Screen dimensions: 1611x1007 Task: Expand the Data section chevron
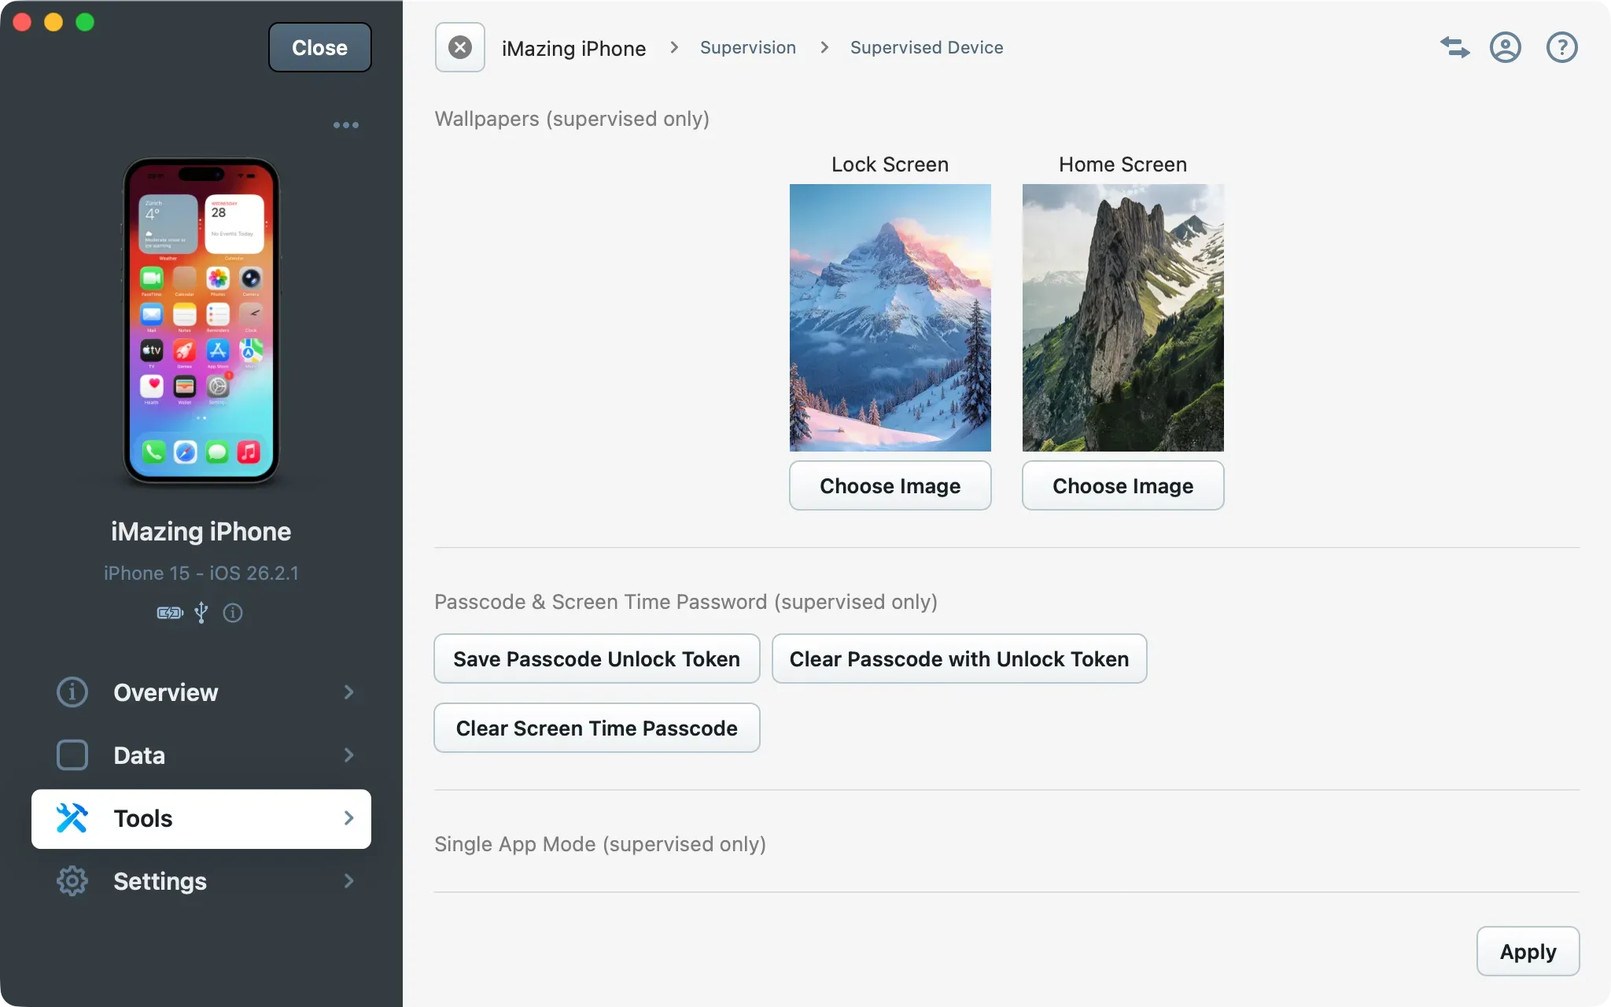[x=348, y=754]
